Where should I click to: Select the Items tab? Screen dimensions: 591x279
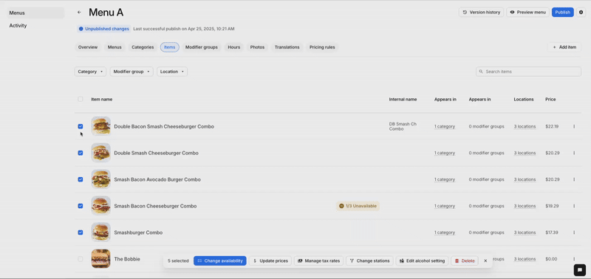(170, 47)
